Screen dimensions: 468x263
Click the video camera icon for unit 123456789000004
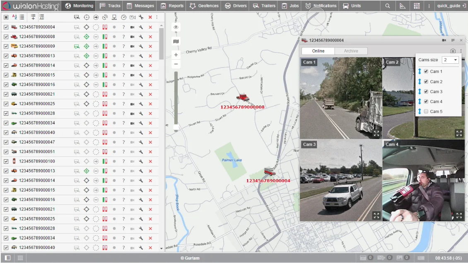133,27
